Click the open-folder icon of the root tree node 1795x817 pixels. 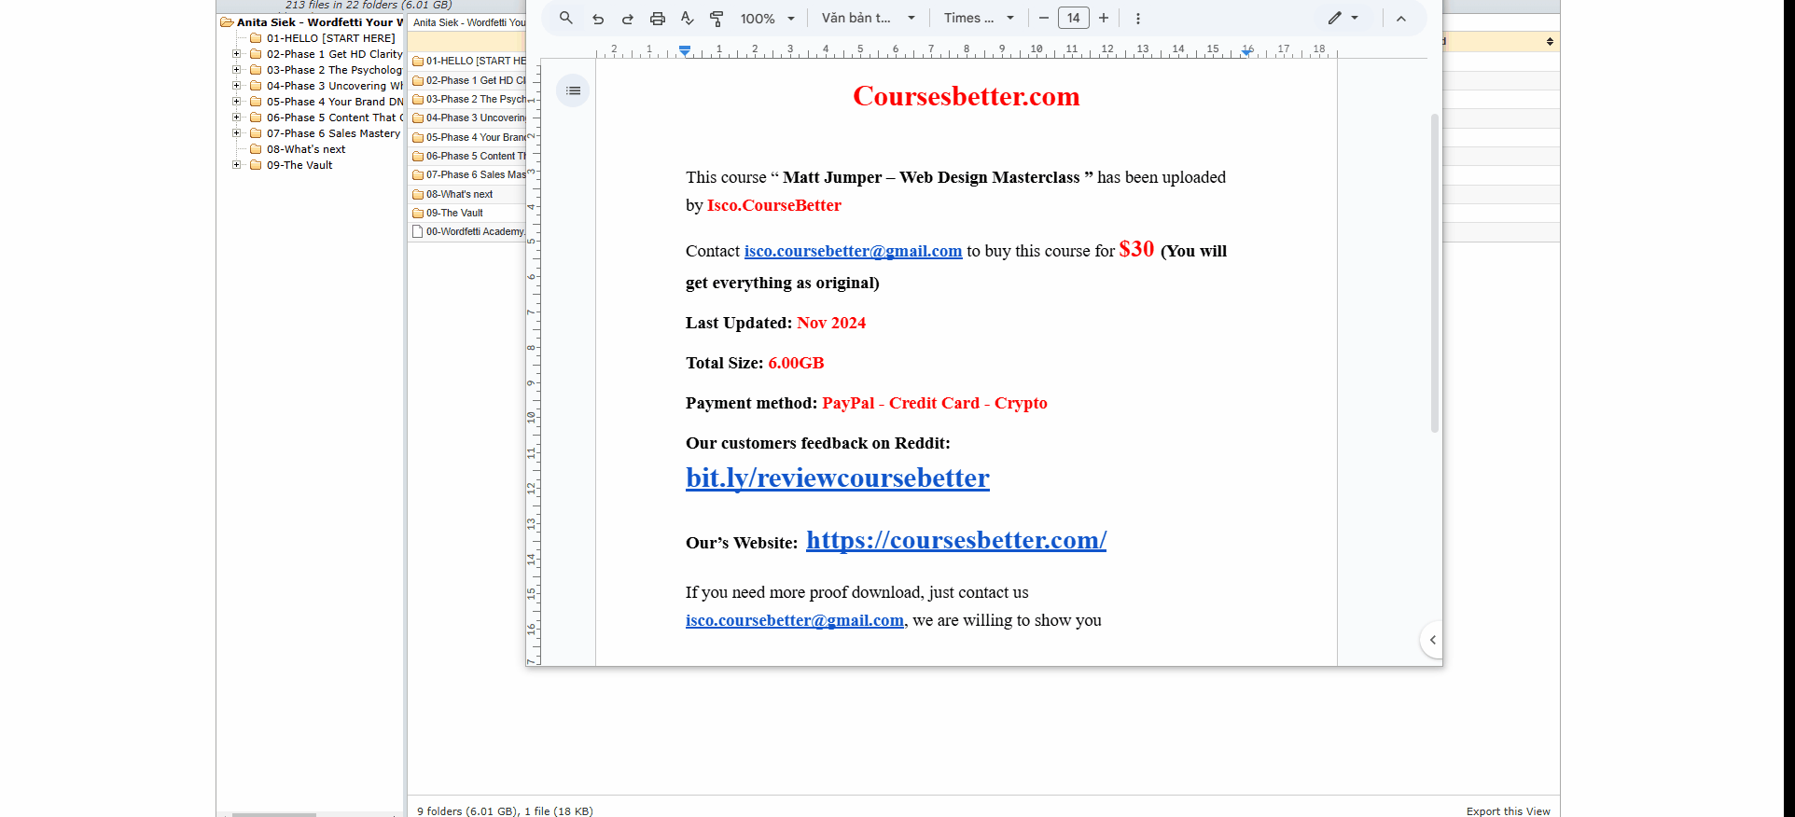pyautogui.click(x=227, y=22)
